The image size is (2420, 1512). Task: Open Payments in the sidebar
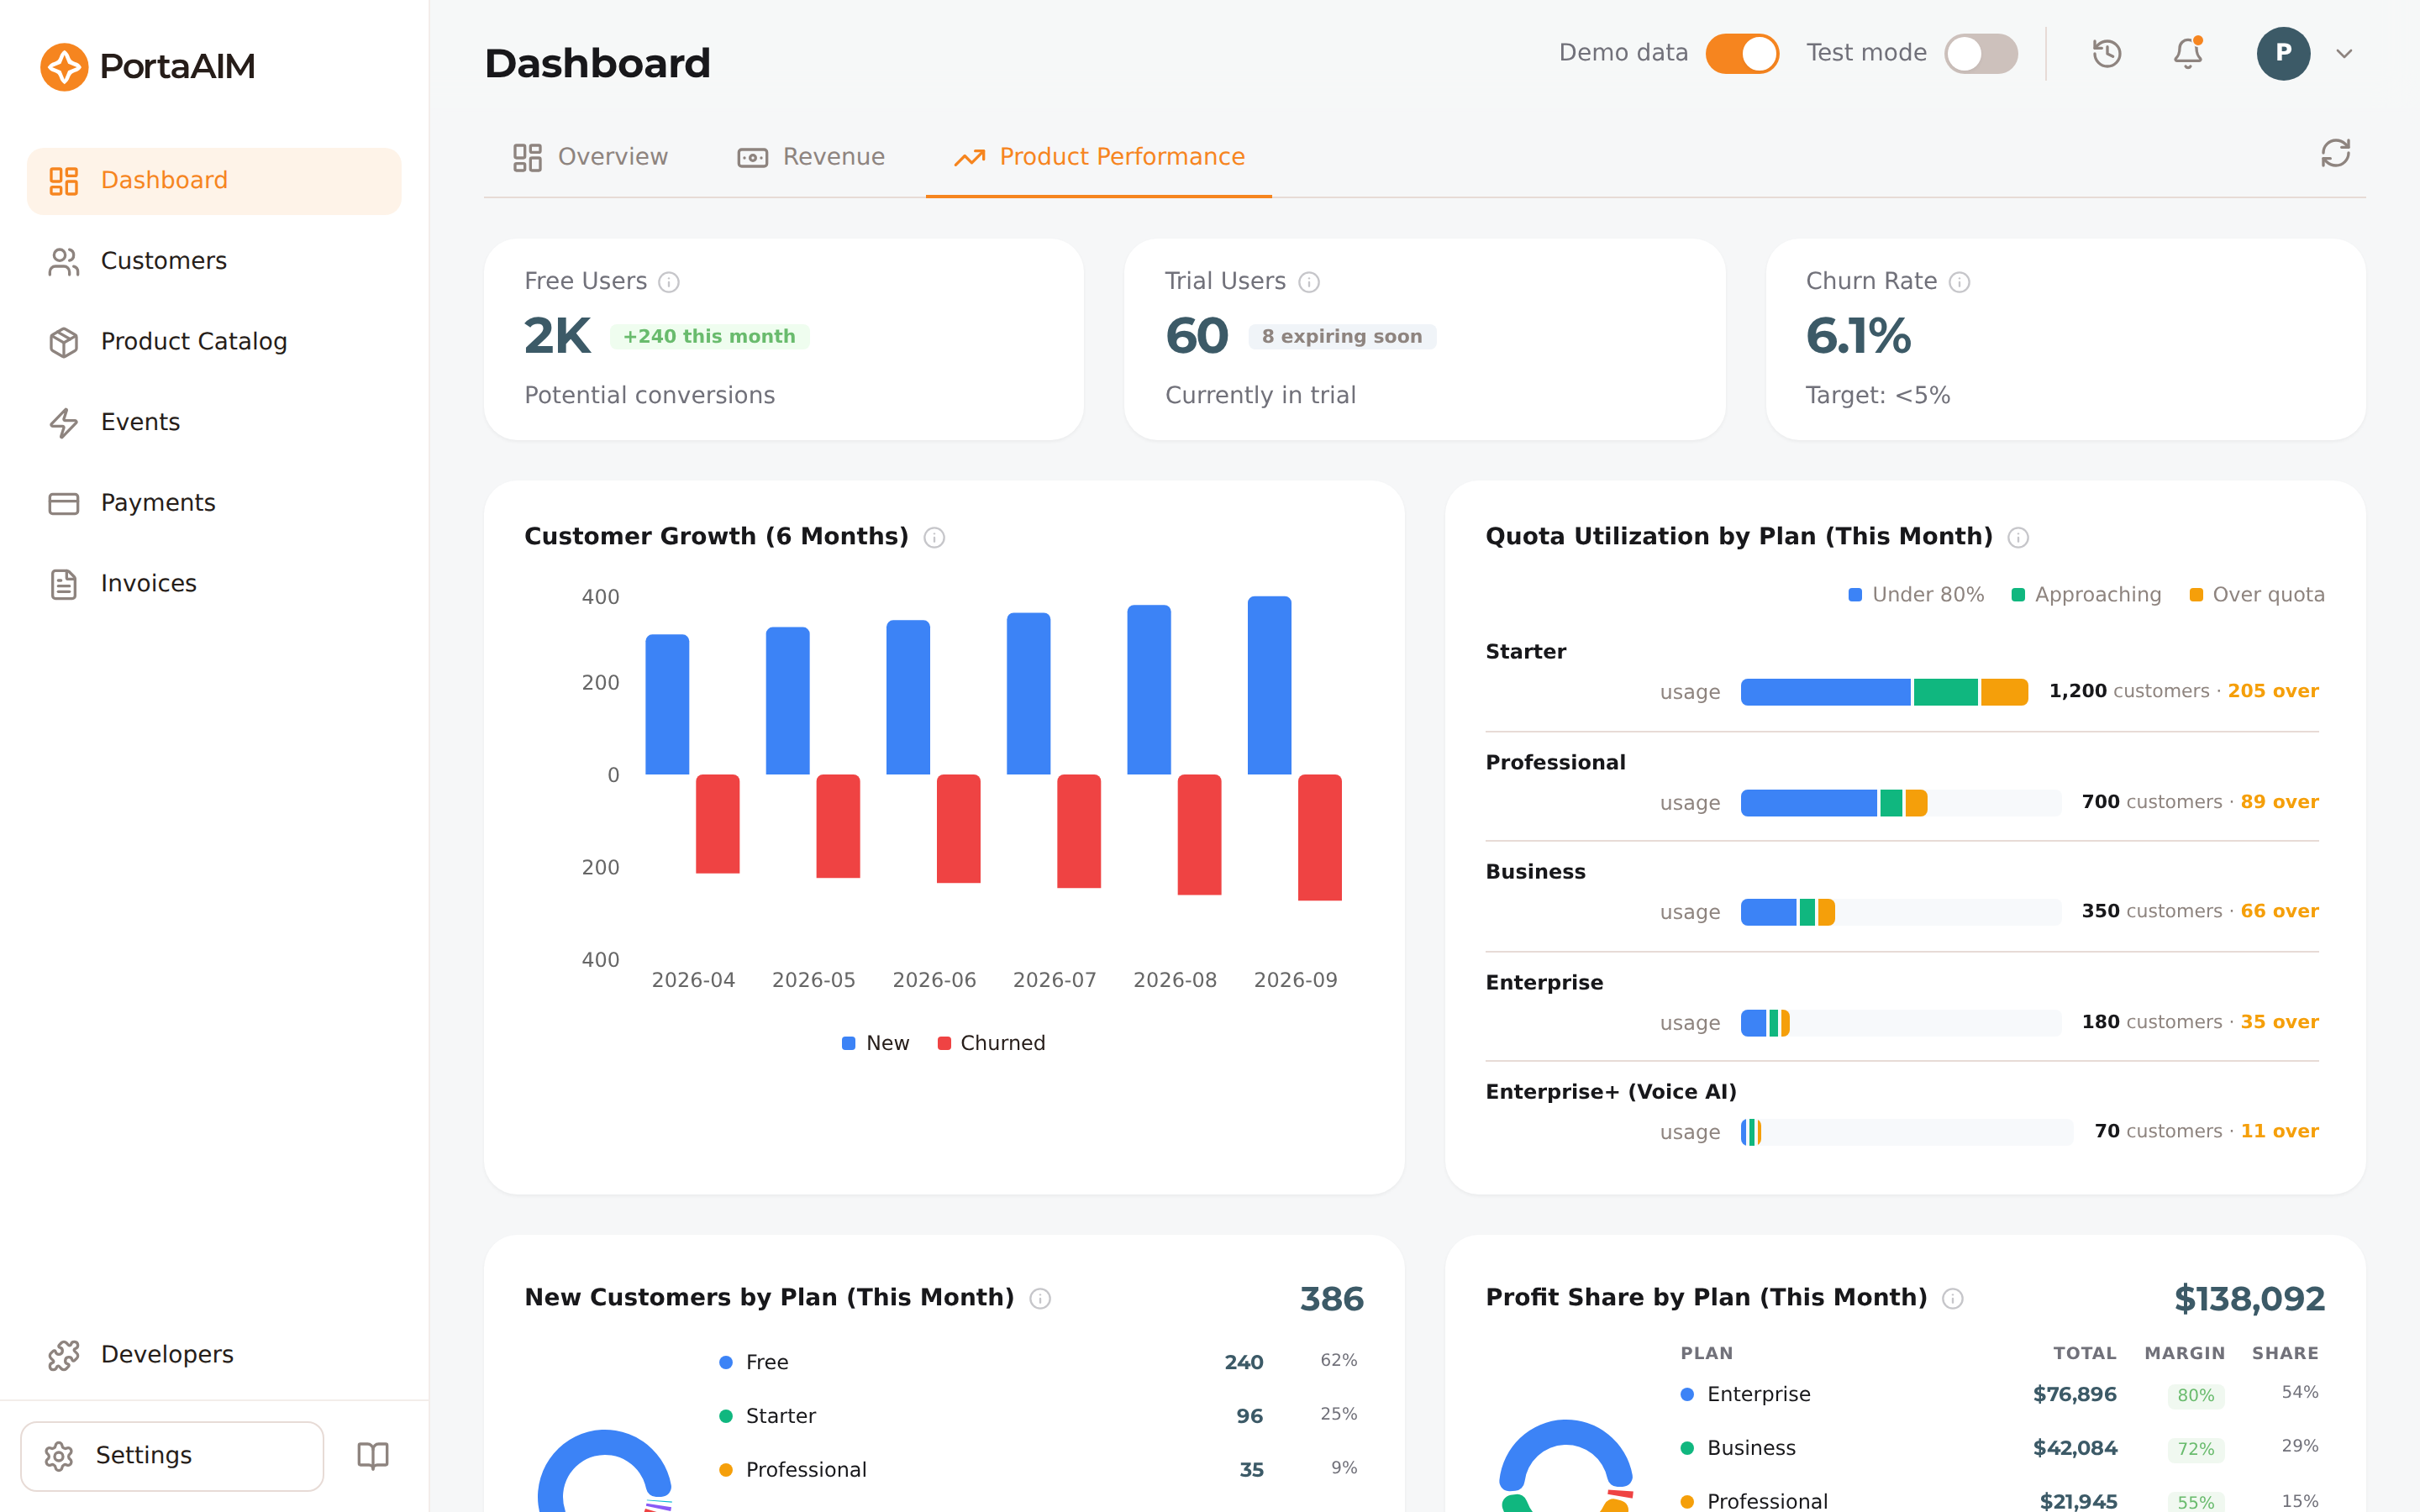214,503
